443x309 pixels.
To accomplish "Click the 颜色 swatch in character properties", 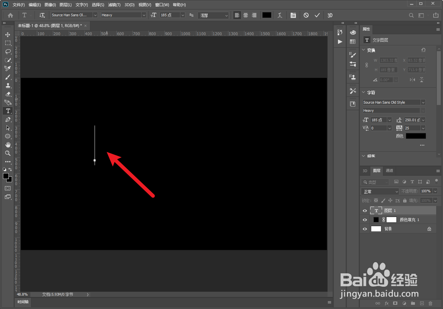I will coord(416,136).
